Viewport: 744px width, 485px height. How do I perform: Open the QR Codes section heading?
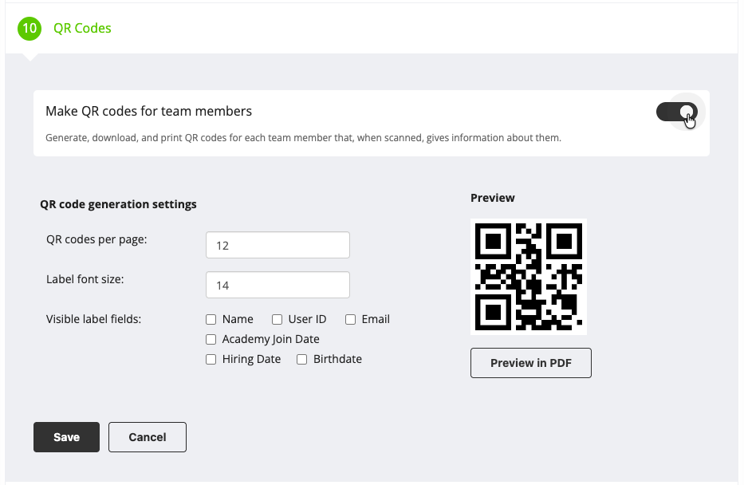click(x=83, y=29)
